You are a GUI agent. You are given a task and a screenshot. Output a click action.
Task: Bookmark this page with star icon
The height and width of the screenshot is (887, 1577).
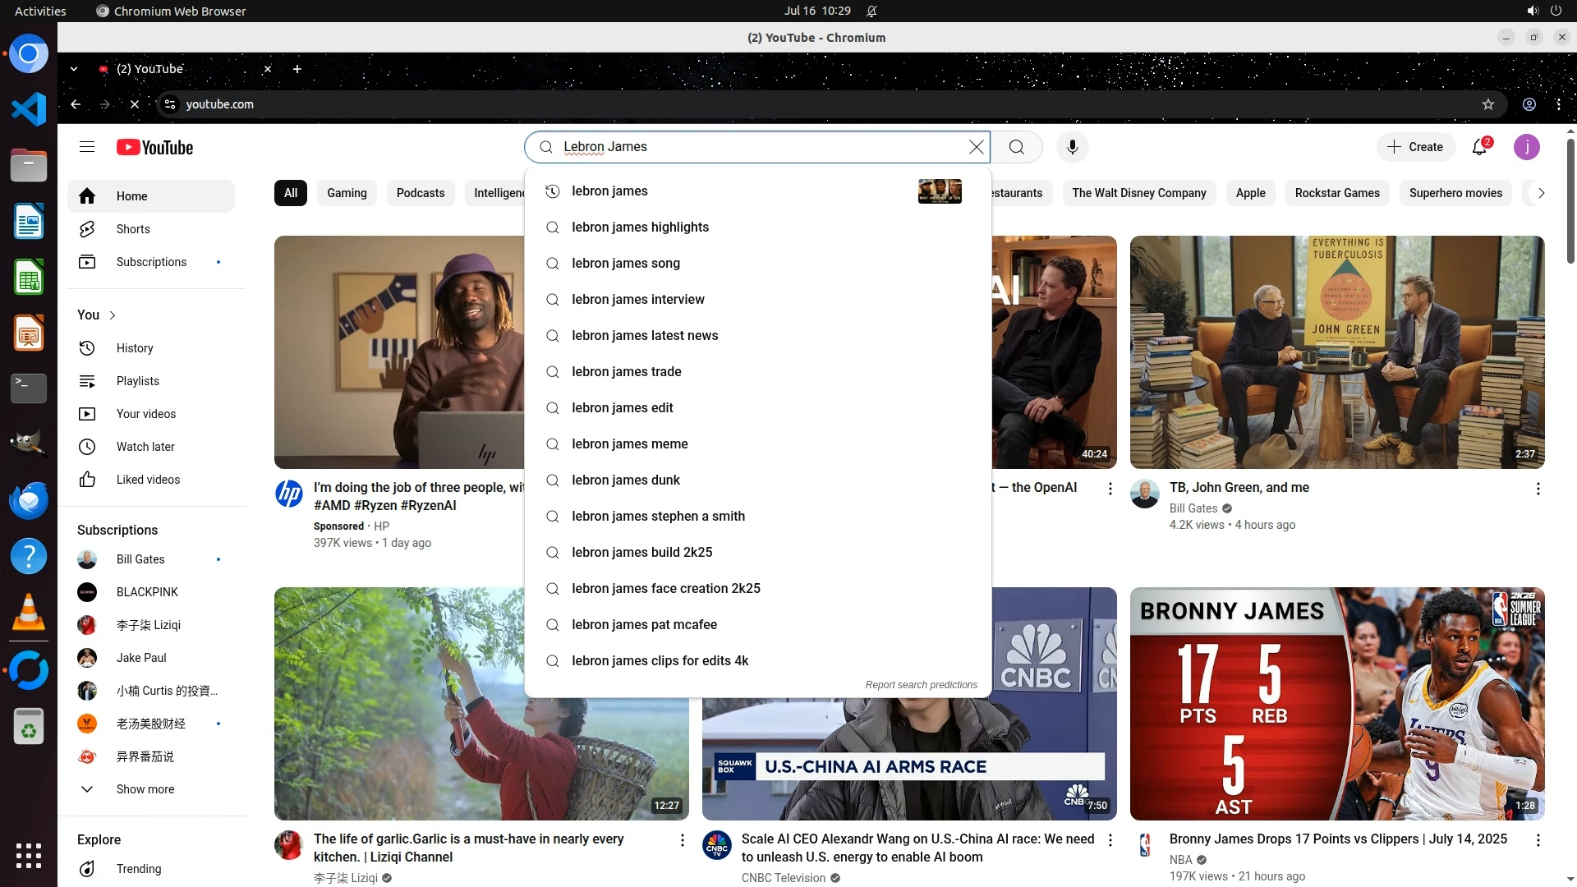[1487, 104]
